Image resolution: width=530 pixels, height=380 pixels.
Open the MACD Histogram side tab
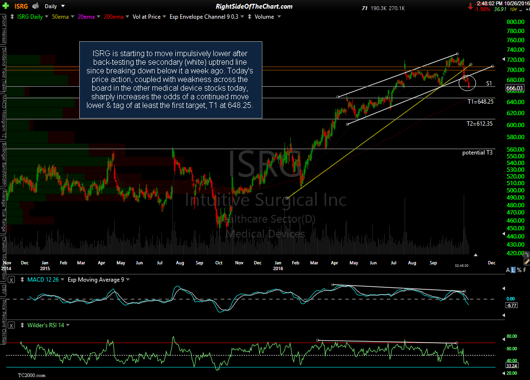coord(3,117)
